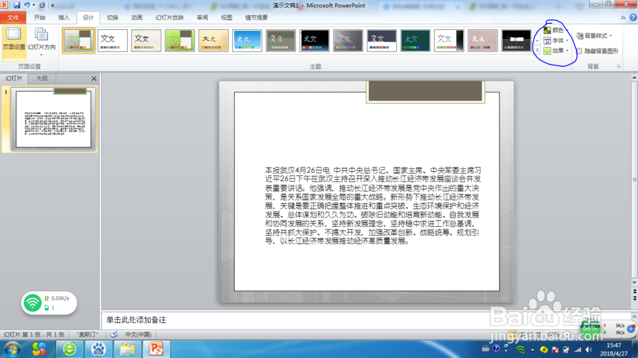Switch to the Home (开始) tab

[x=40, y=17]
